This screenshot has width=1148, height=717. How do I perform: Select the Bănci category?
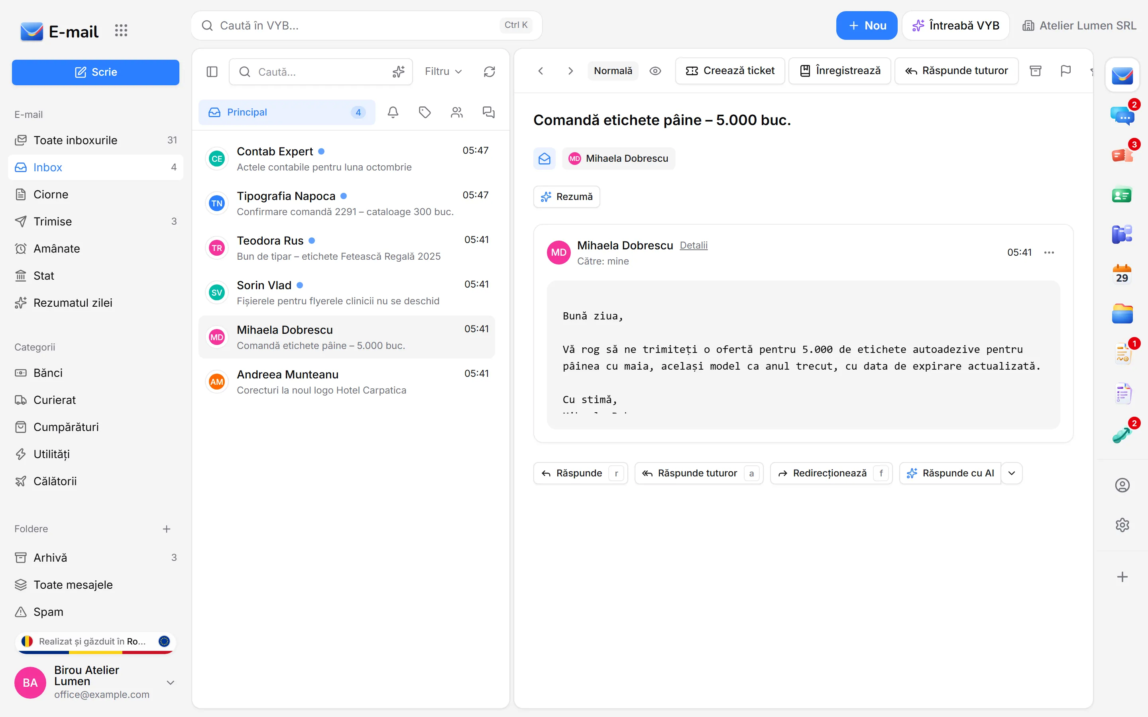95,373
